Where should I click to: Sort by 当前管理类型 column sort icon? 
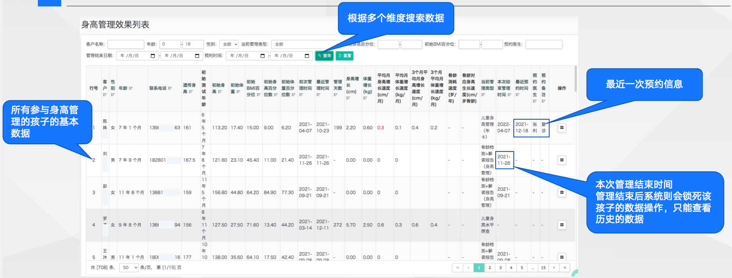(483, 95)
